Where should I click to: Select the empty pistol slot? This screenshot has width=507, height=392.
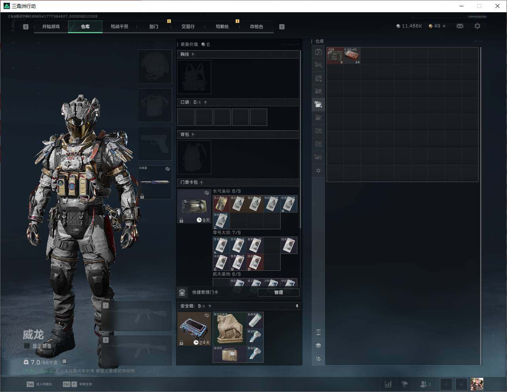point(155,144)
